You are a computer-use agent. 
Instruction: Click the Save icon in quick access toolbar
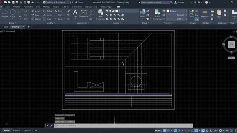pos(13,2)
